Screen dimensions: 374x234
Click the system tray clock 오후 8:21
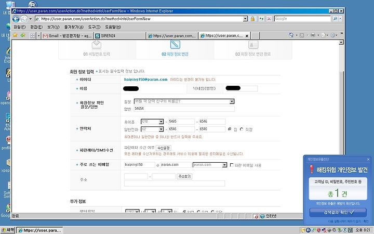coord(363,230)
